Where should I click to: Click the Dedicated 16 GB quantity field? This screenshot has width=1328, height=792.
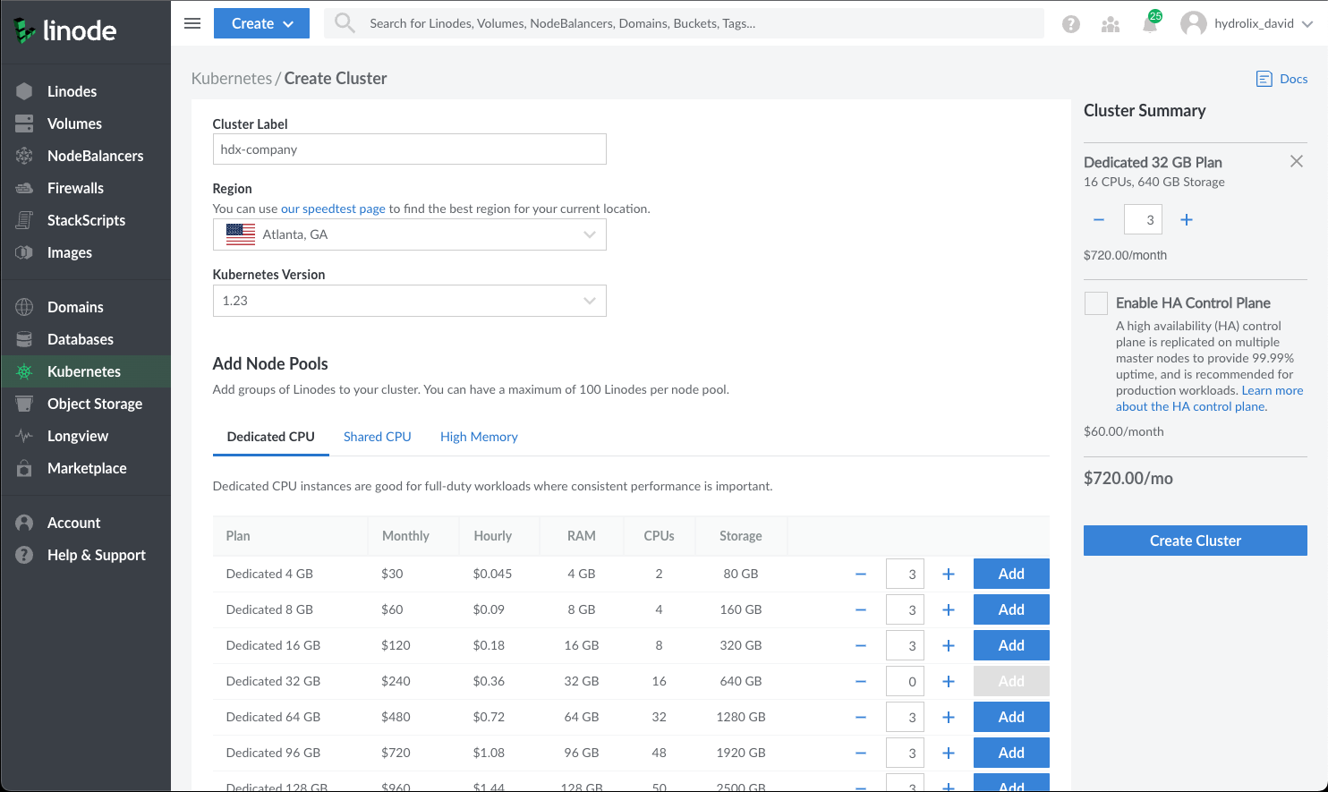coord(905,646)
